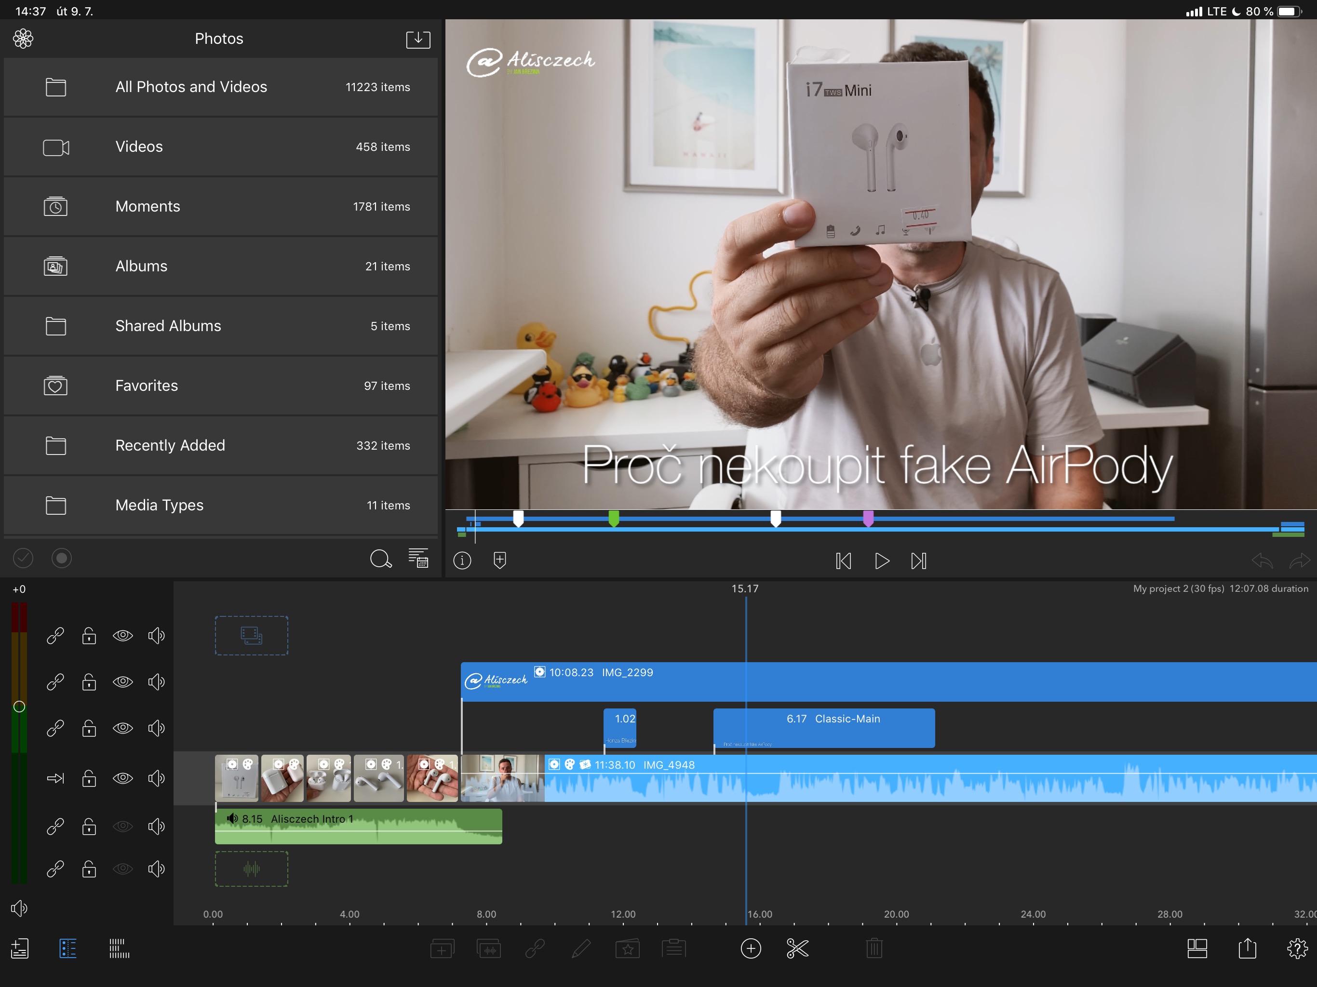Toggle link icon on Classic-Main title track
Screen dimensions: 1317x987
[x=55, y=727]
